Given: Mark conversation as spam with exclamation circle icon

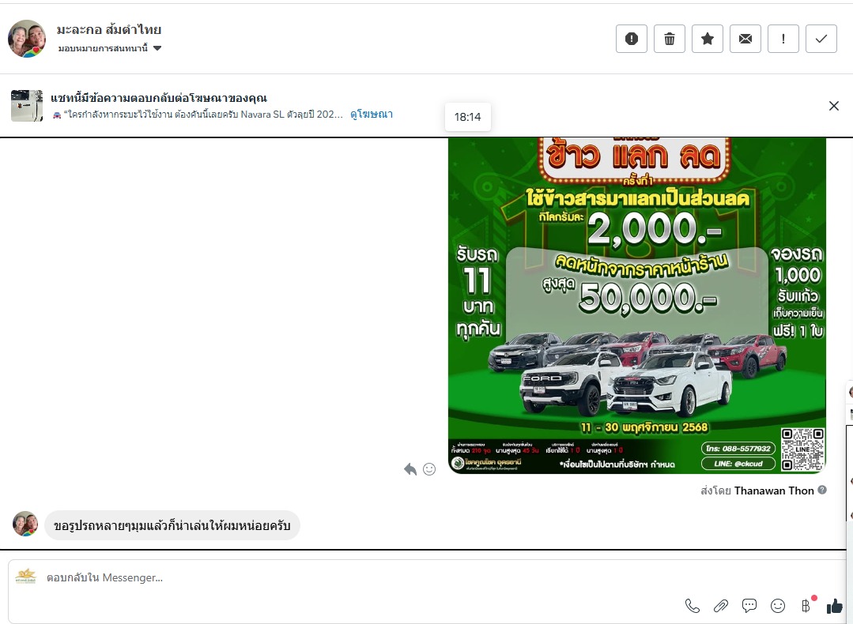Looking at the screenshot, I should [631, 39].
